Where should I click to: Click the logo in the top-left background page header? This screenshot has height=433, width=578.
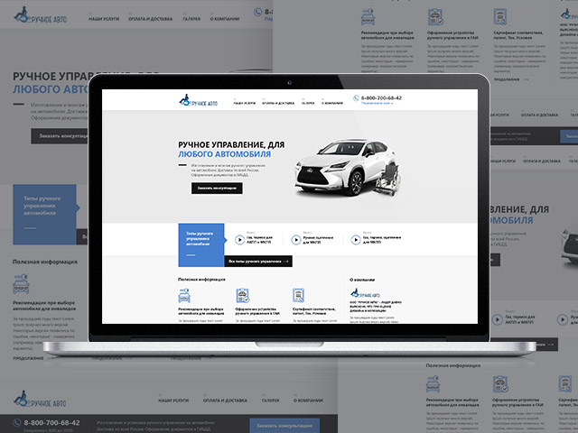click(40, 16)
